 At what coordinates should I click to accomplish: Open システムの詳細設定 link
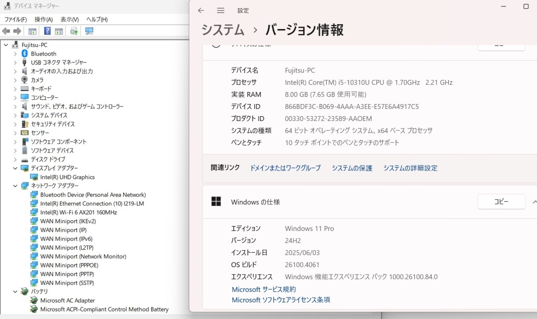tap(410, 168)
